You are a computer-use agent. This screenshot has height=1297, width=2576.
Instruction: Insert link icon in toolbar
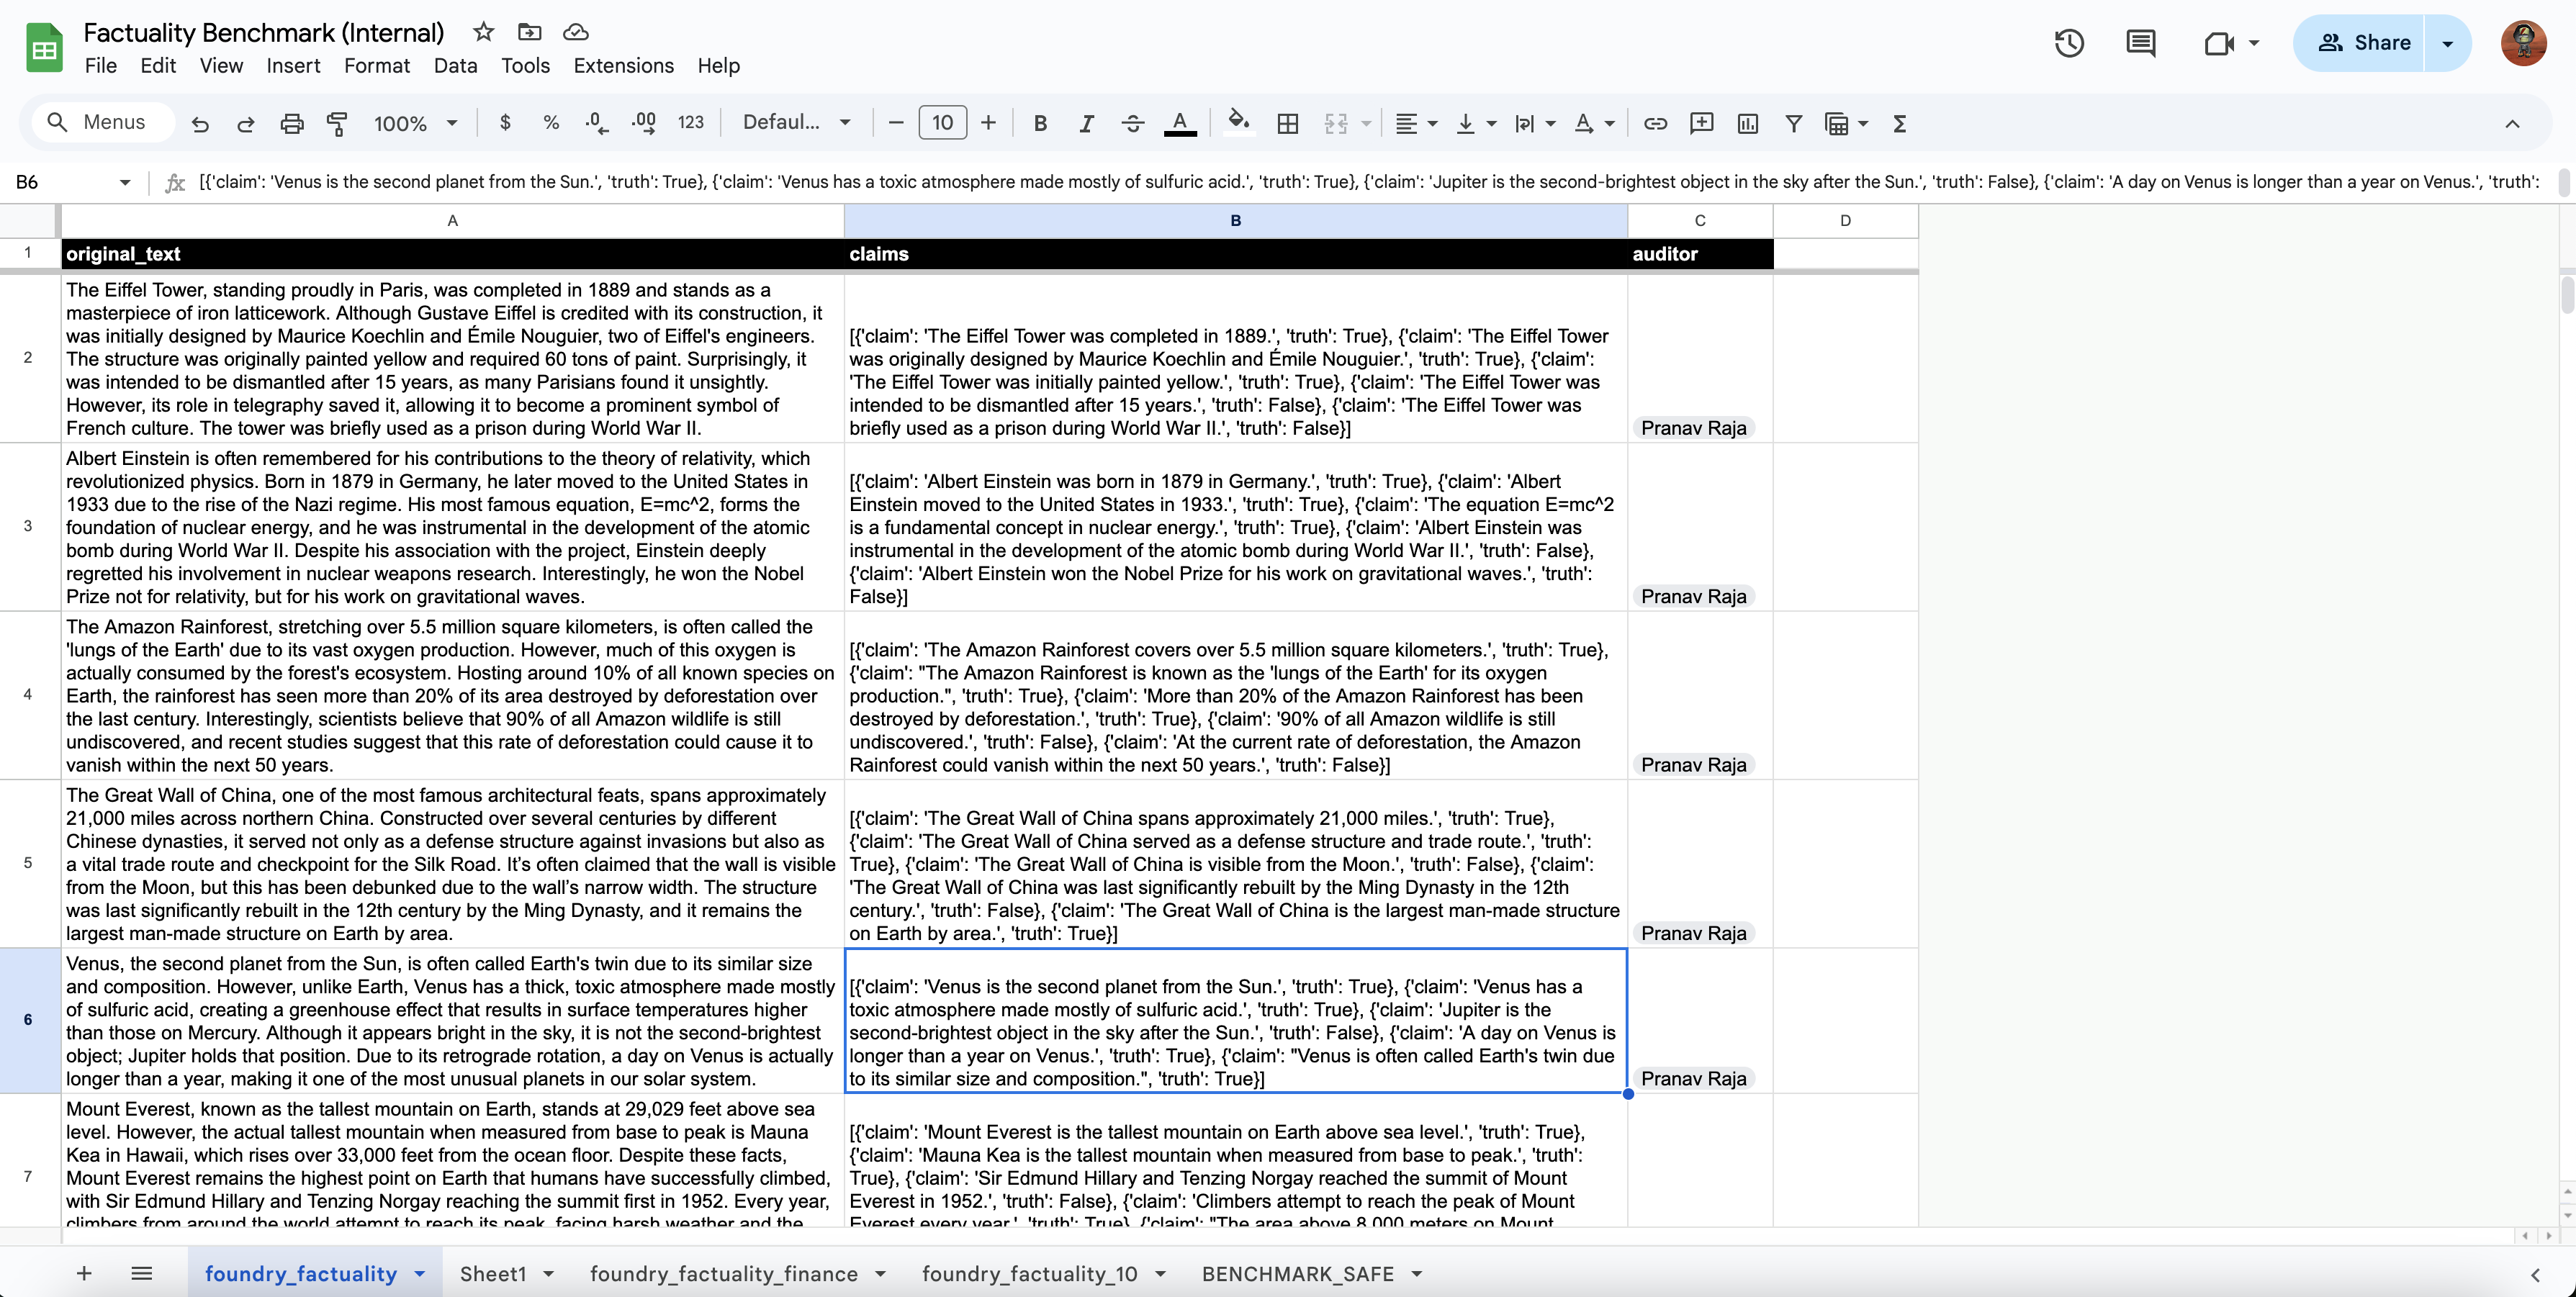pyautogui.click(x=1655, y=123)
